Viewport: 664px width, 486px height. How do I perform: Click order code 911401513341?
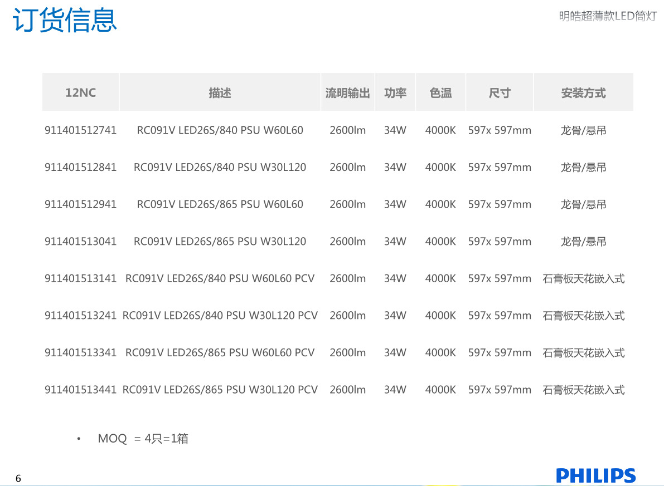(80, 353)
